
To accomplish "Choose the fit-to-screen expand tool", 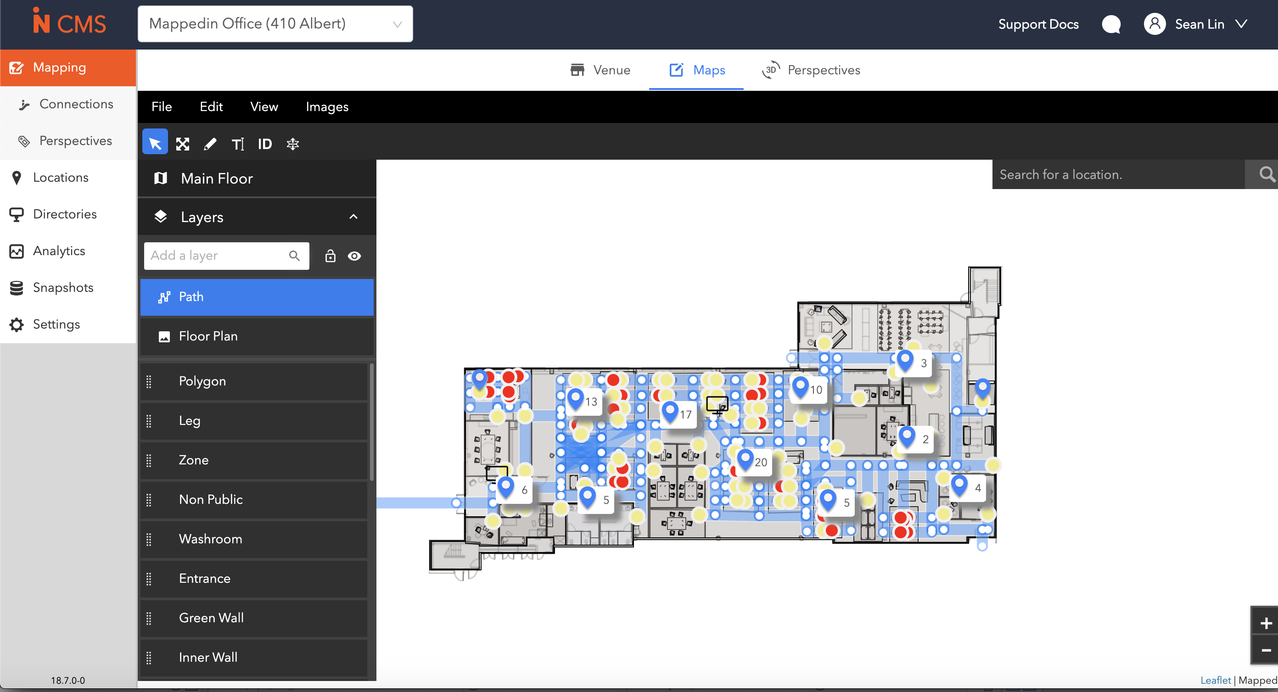I will pos(183,144).
